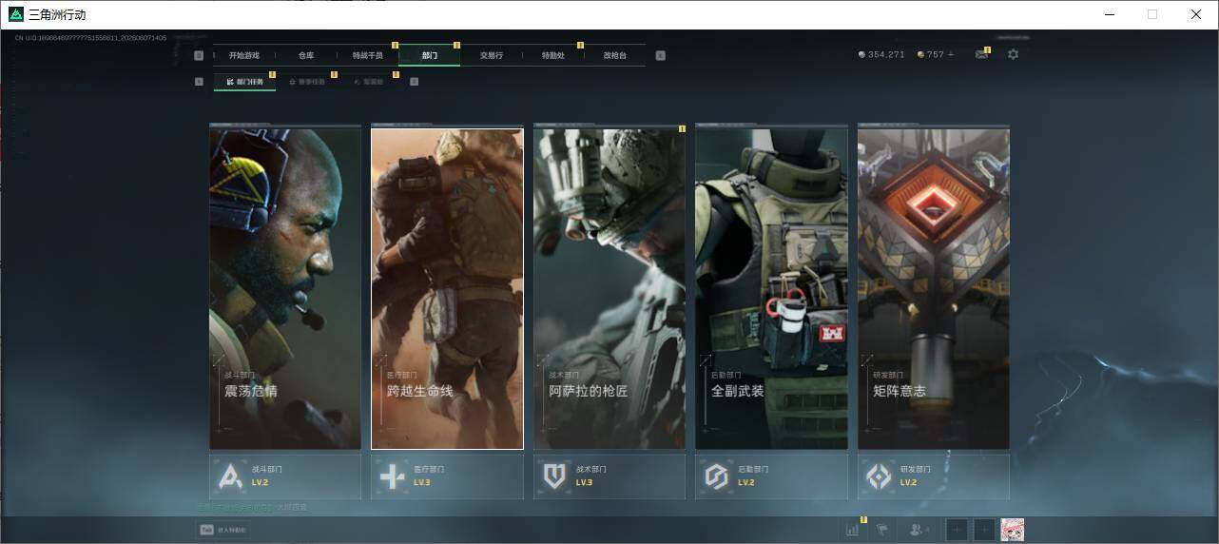1219x544 pixels.
Task: Click next-tab key hint right of 改枪台
Action: 661,55
